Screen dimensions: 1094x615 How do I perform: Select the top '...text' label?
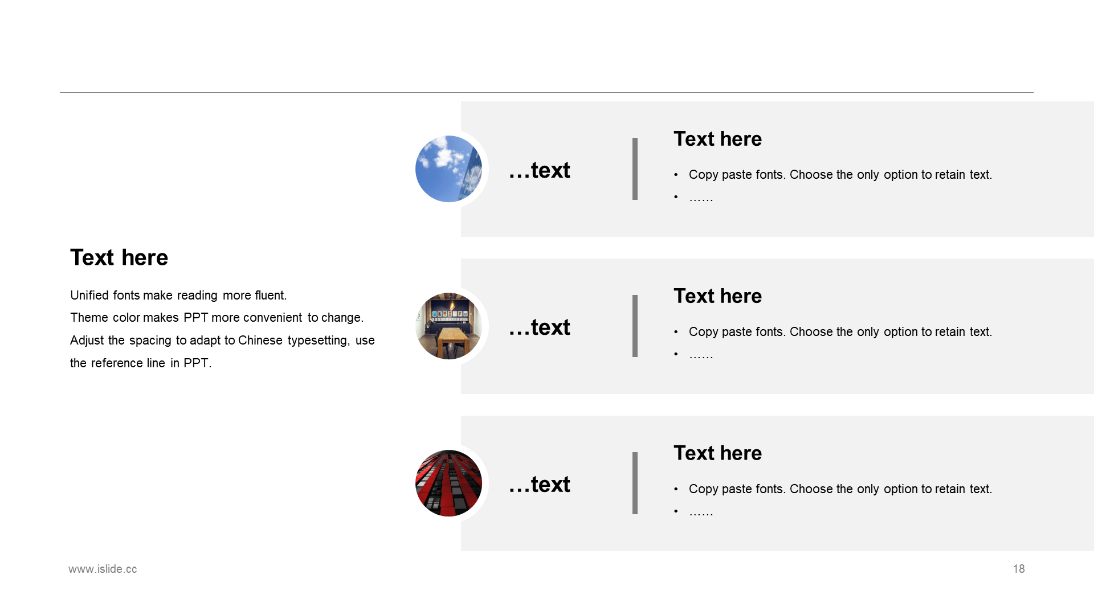[539, 170]
